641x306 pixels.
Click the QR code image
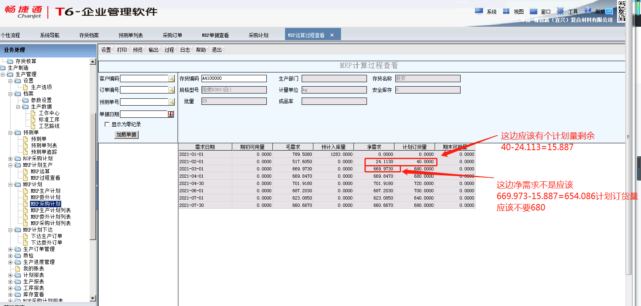click(x=622, y=11)
